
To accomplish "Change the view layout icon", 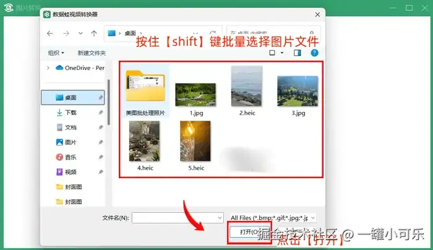I will [272, 53].
